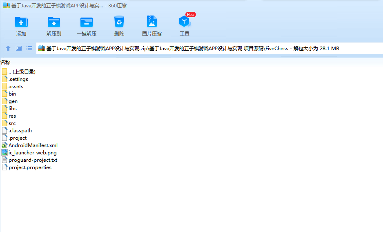This screenshot has height=232, width=383.
Task: Click the bin folder name
Action: tap(12, 94)
